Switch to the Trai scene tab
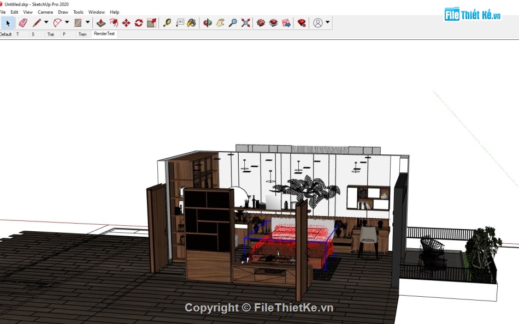Screen dimensions: 519x324 52,34
